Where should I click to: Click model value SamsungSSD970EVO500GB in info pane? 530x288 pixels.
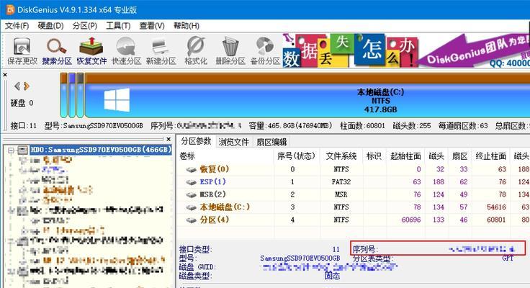pyautogui.click(x=300, y=258)
